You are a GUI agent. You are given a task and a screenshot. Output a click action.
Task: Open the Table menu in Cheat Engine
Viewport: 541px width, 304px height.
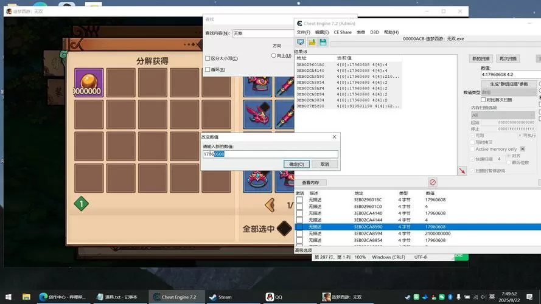(x=360, y=32)
